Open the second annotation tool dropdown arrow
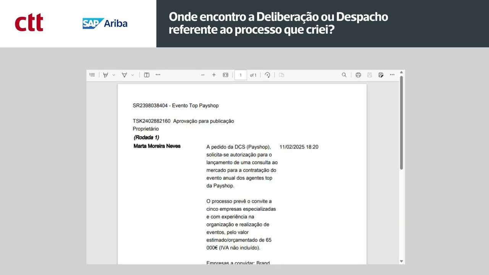Viewport: 489px width, 275px height. coord(133,75)
